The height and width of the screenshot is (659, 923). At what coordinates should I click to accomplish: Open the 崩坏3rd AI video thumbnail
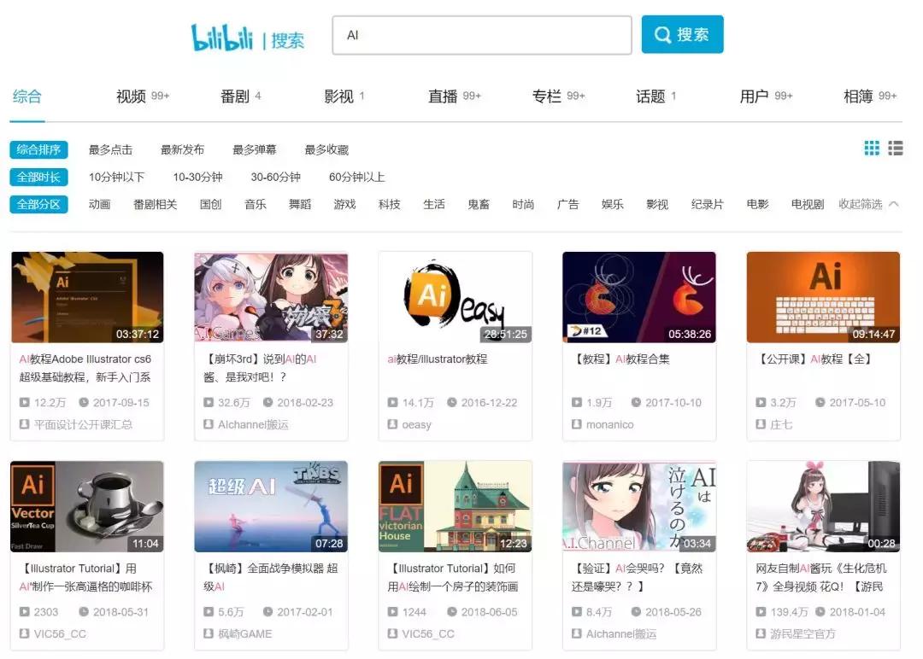point(271,296)
